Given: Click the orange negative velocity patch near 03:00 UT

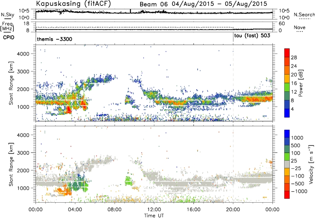Looking at the screenshot, I should tap(64, 190).
